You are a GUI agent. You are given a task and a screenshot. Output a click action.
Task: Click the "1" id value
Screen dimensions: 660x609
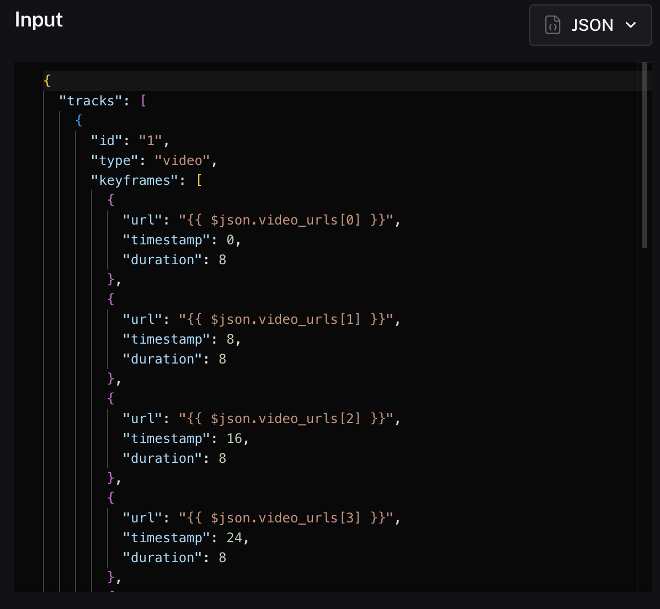tap(151, 141)
